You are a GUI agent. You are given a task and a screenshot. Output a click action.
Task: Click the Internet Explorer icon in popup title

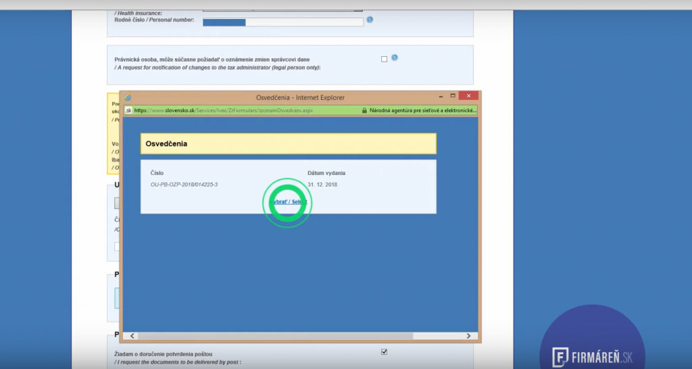pyautogui.click(x=128, y=97)
